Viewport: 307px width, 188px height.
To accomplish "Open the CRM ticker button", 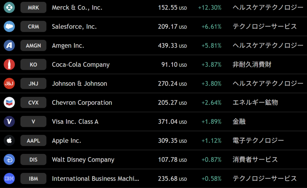I will tap(33, 26).
